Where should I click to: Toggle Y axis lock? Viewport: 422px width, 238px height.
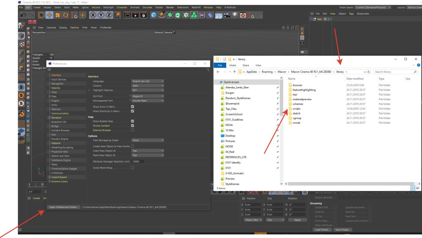(x=101, y=15)
